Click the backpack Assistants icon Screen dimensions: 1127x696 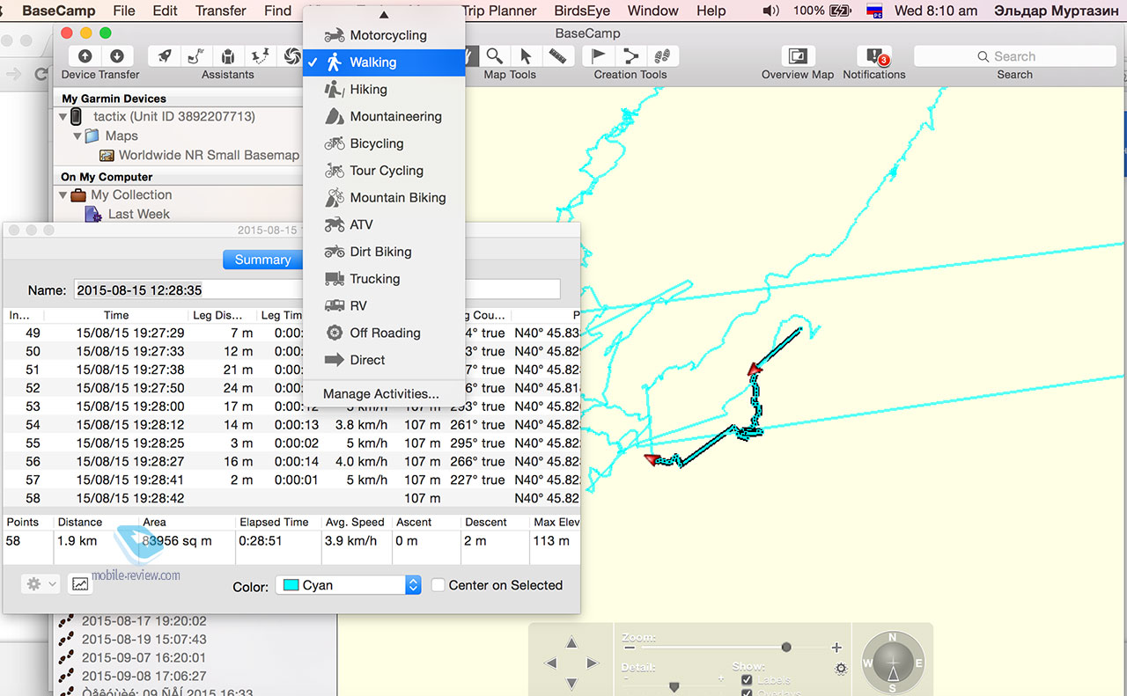228,55
